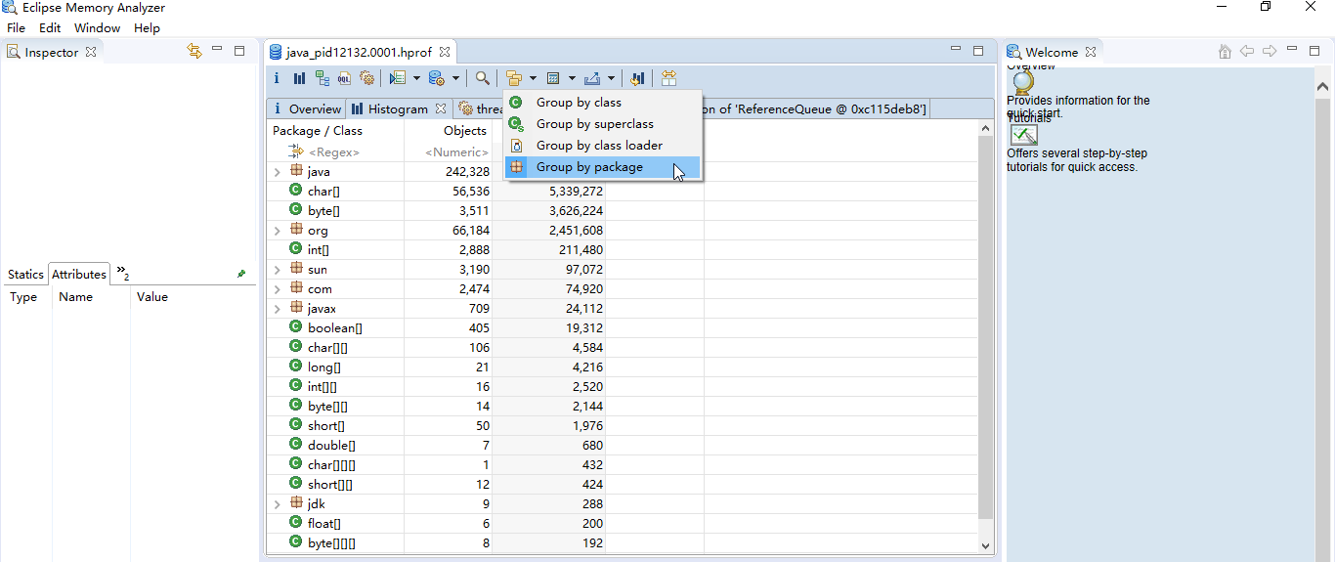Select Group by class menu item
Viewport: 1335px width, 562px height.
[603, 103]
